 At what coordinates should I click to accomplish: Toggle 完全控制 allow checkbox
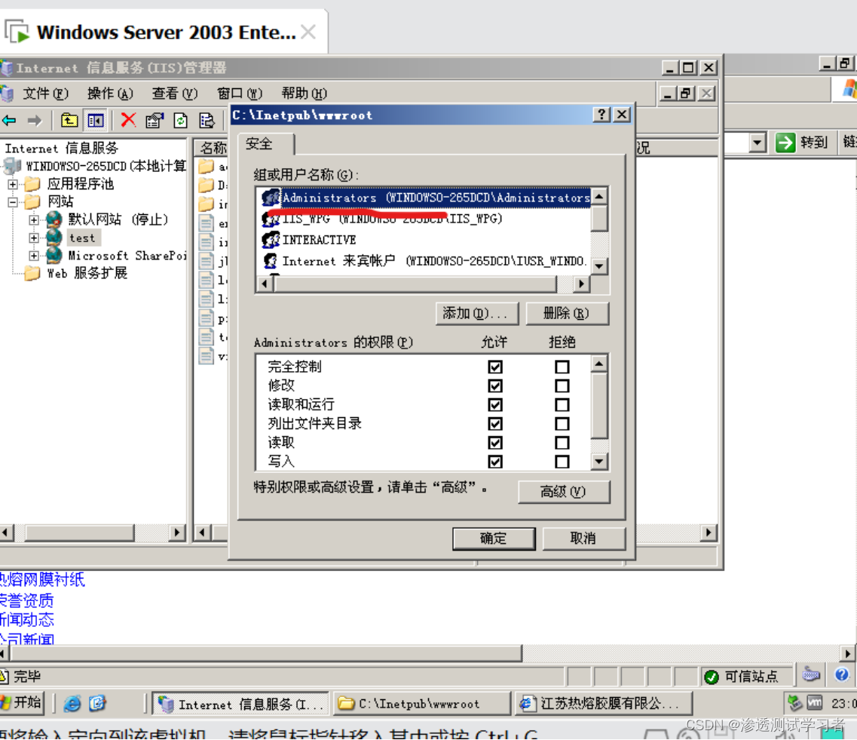pos(495,367)
